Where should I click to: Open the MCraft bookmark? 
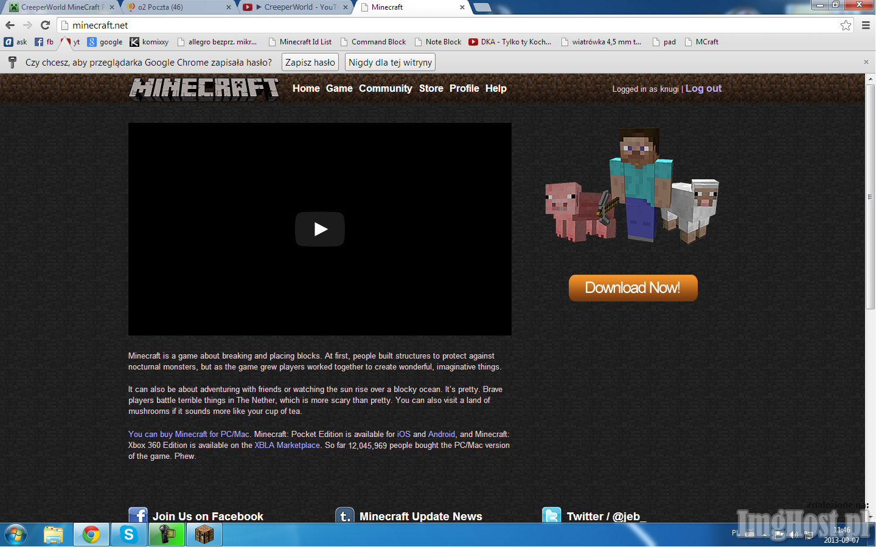pyautogui.click(x=702, y=42)
